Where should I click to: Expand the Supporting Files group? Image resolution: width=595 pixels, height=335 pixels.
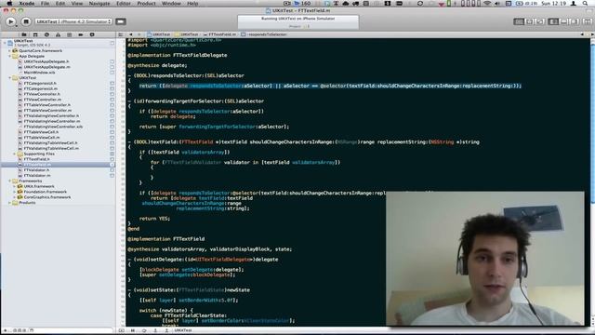click(x=15, y=154)
